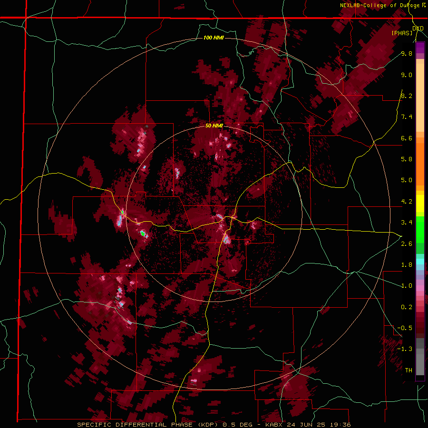Click the SPECIFIC DIFFERENTIAL PHASE (KDP) title text
The image size is (428, 428).
point(148,425)
